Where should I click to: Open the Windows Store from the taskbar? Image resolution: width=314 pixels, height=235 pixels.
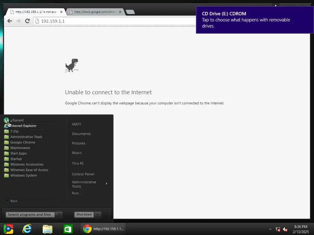[x=68, y=229]
